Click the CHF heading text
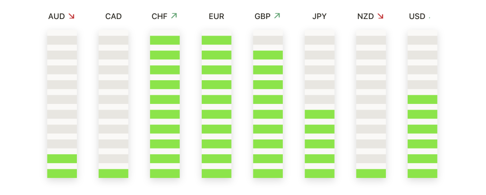 pos(159,17)
